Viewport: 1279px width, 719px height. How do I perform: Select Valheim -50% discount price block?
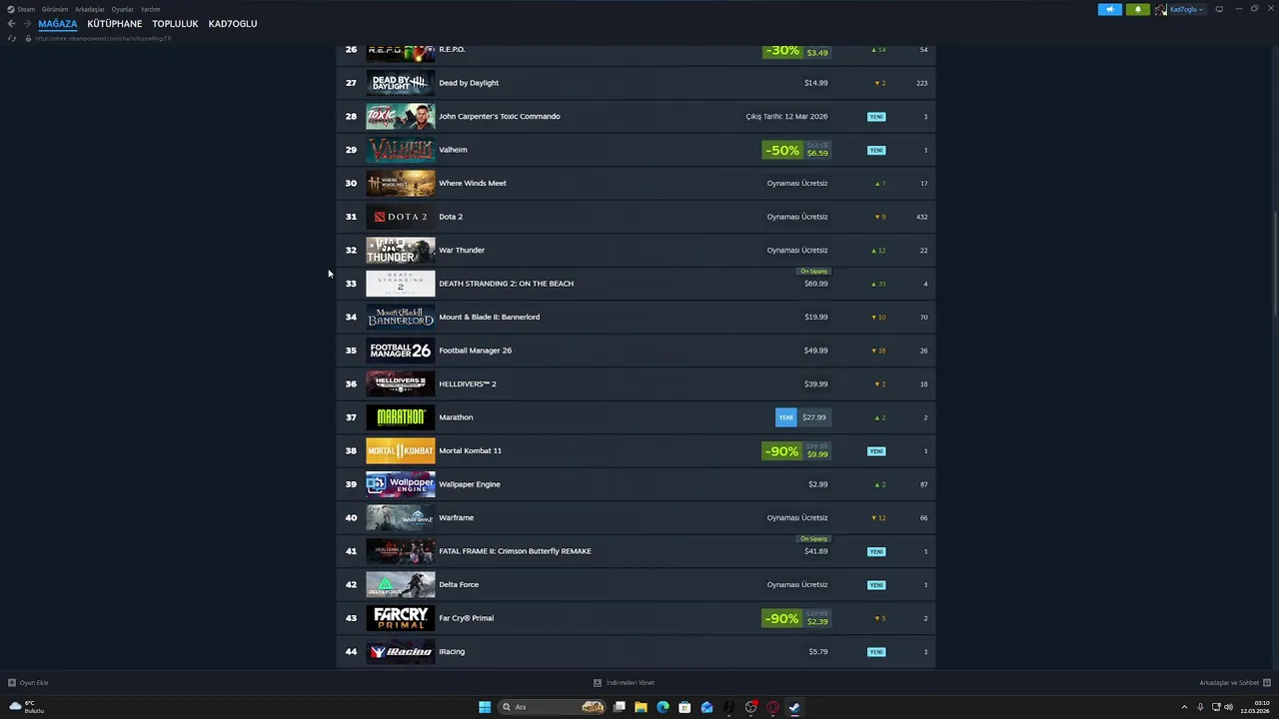click(796, 150)
